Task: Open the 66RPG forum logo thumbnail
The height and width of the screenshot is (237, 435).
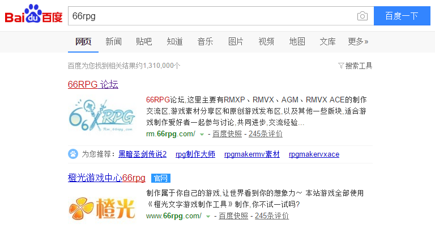Action: 101,115
